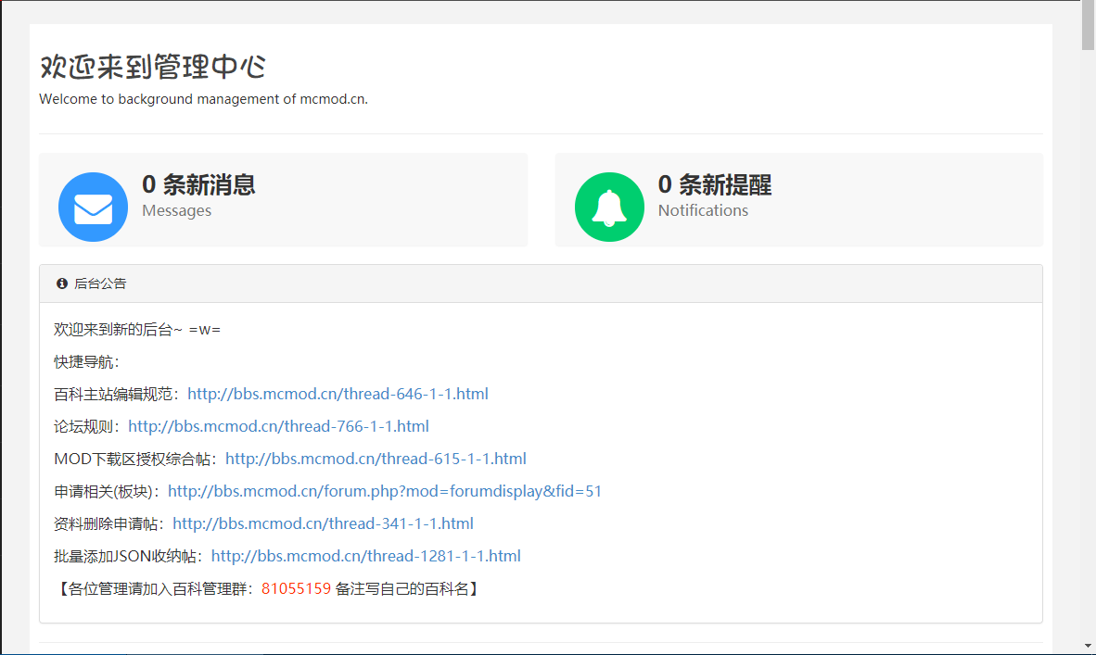Open the 0 条新提醒 notifications card
1096x655 pixels.
point(799,200)
